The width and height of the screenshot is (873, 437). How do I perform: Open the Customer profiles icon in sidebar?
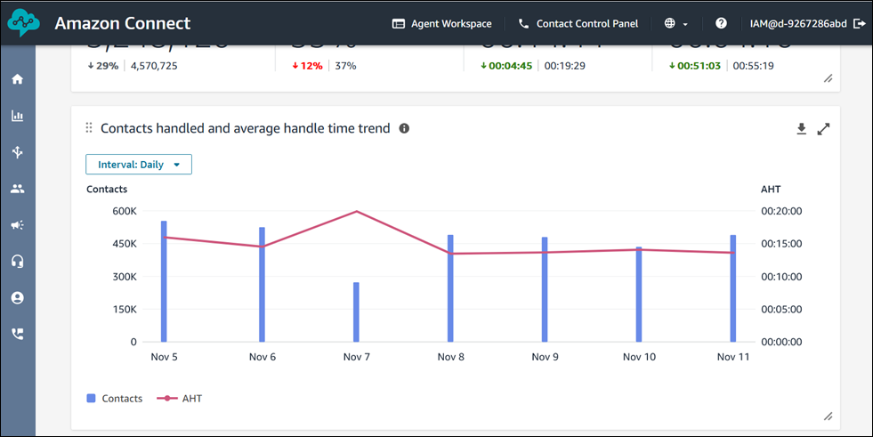point(17,298)
